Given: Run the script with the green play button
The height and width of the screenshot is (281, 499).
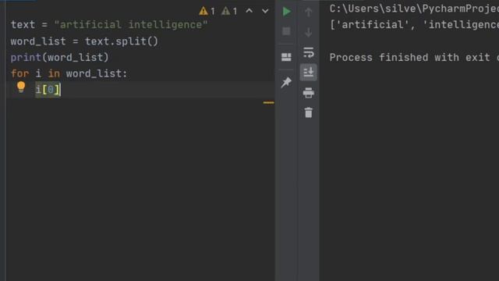Looking at the screenshot, I should click(x=286, y=12).
